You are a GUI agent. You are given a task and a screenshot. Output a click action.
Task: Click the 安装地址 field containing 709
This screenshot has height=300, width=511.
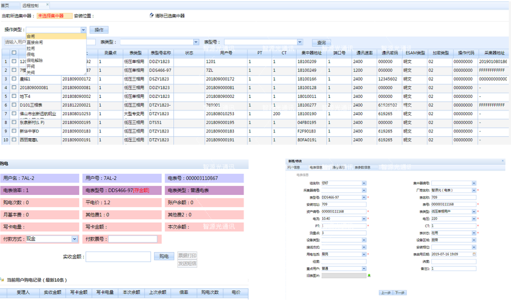(x=344, y=205)
